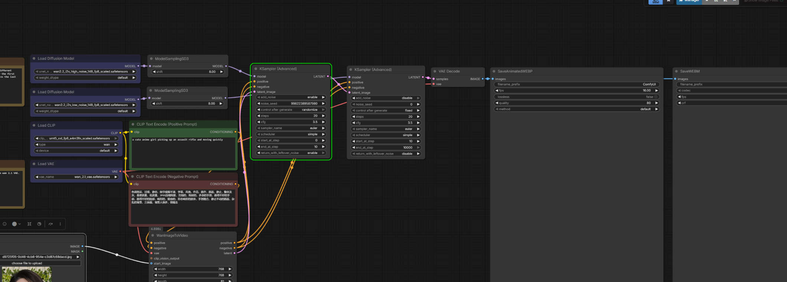Open node info from the selection toolbar
The height and width of the screenshot is (282, 787).
pos(4,224)
